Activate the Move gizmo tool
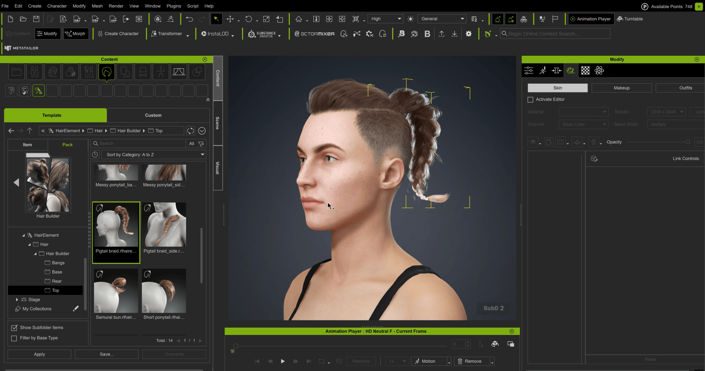The height and width of the screenshot is (371, 705). click(230, 19)
